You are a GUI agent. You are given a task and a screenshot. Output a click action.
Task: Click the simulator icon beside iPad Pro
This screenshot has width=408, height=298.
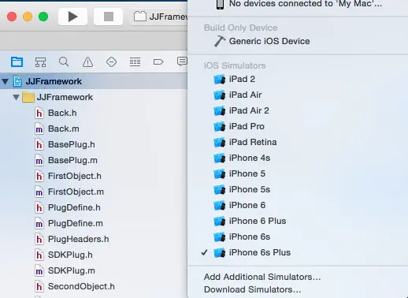tap(220, 127)
